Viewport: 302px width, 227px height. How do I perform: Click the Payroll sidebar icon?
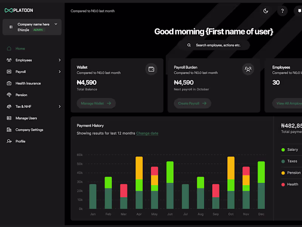pyautogui.click(x=9, y=72)
